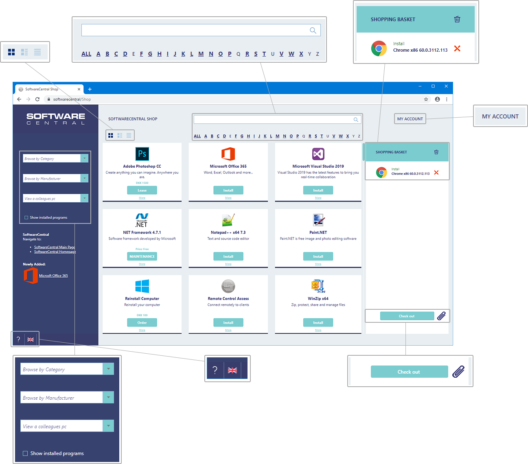Click the WinZip x64 product icon
The width and height of the screenshot is (528, 464).
tap(318, 286)
